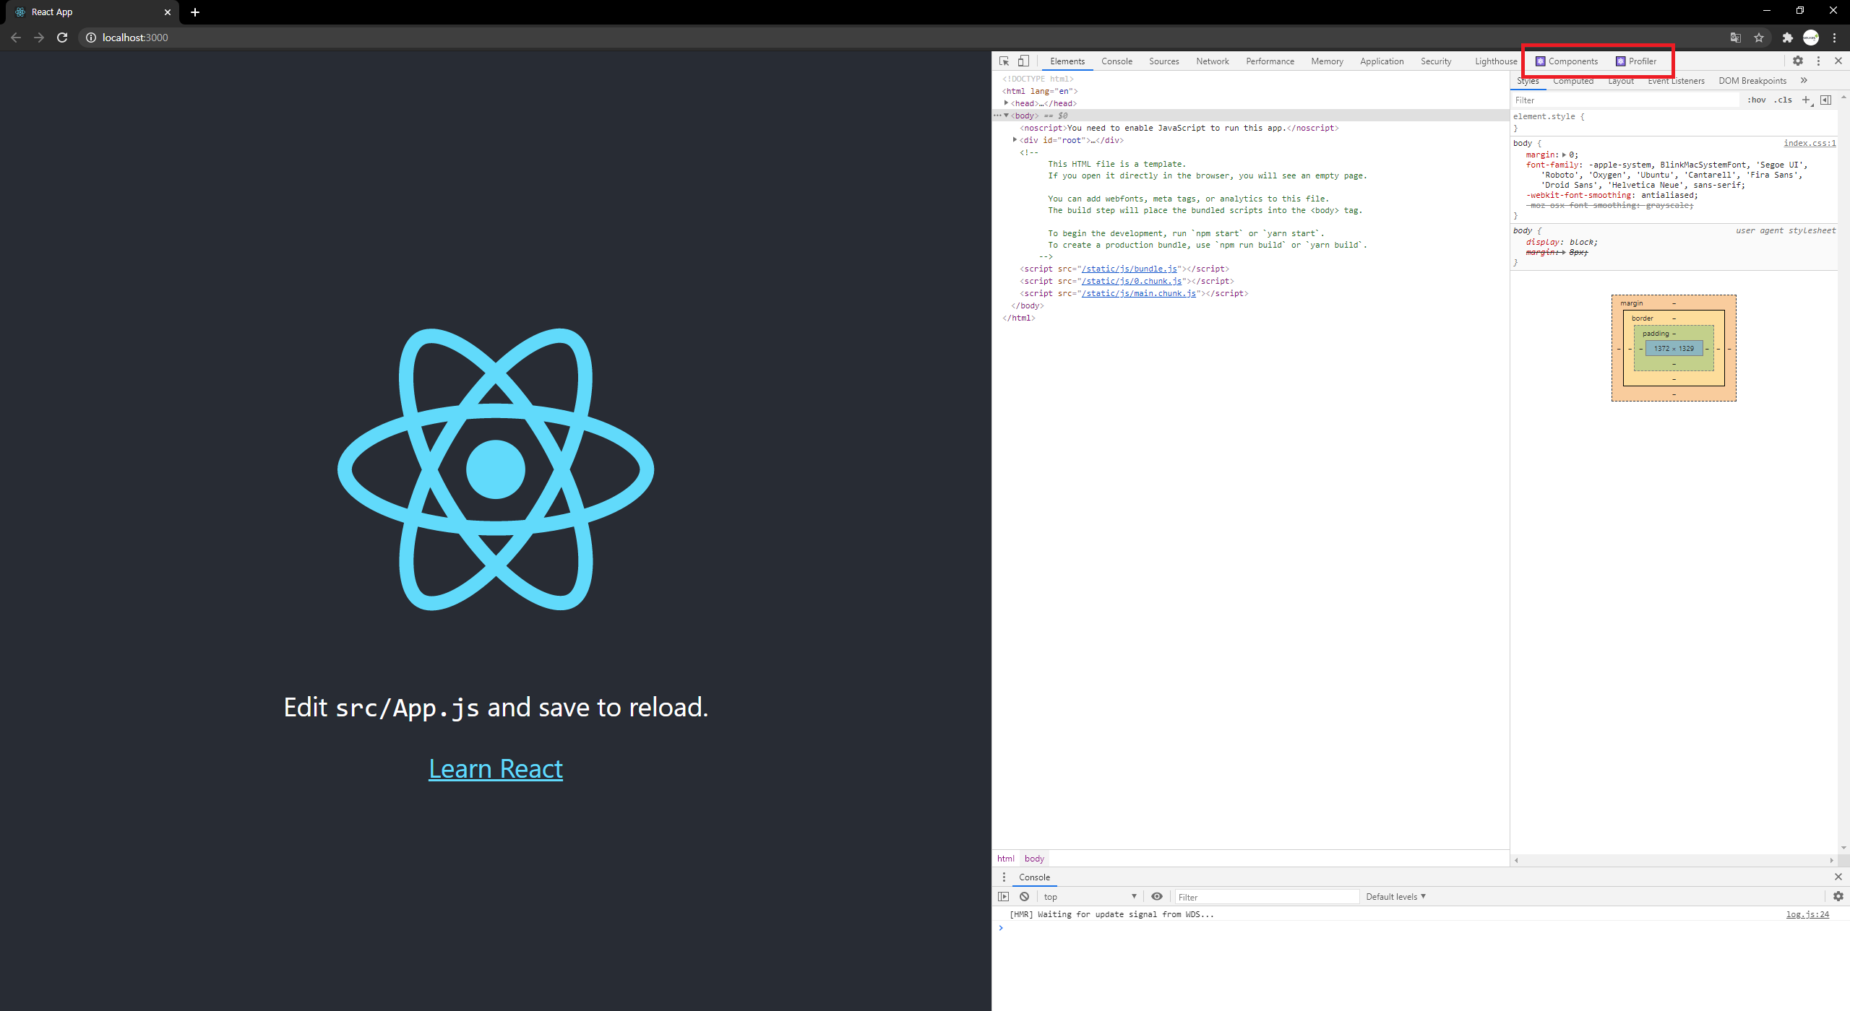The height and width of the screenshot is (1011, 1850).
Task: Clear console with the ban icon
Action: (x=1024, y=896)
